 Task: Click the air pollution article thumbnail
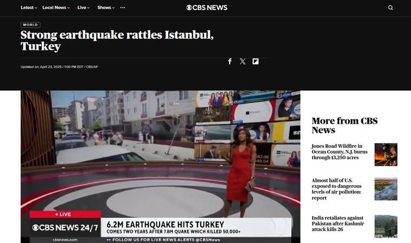click(x=386, y=189)
